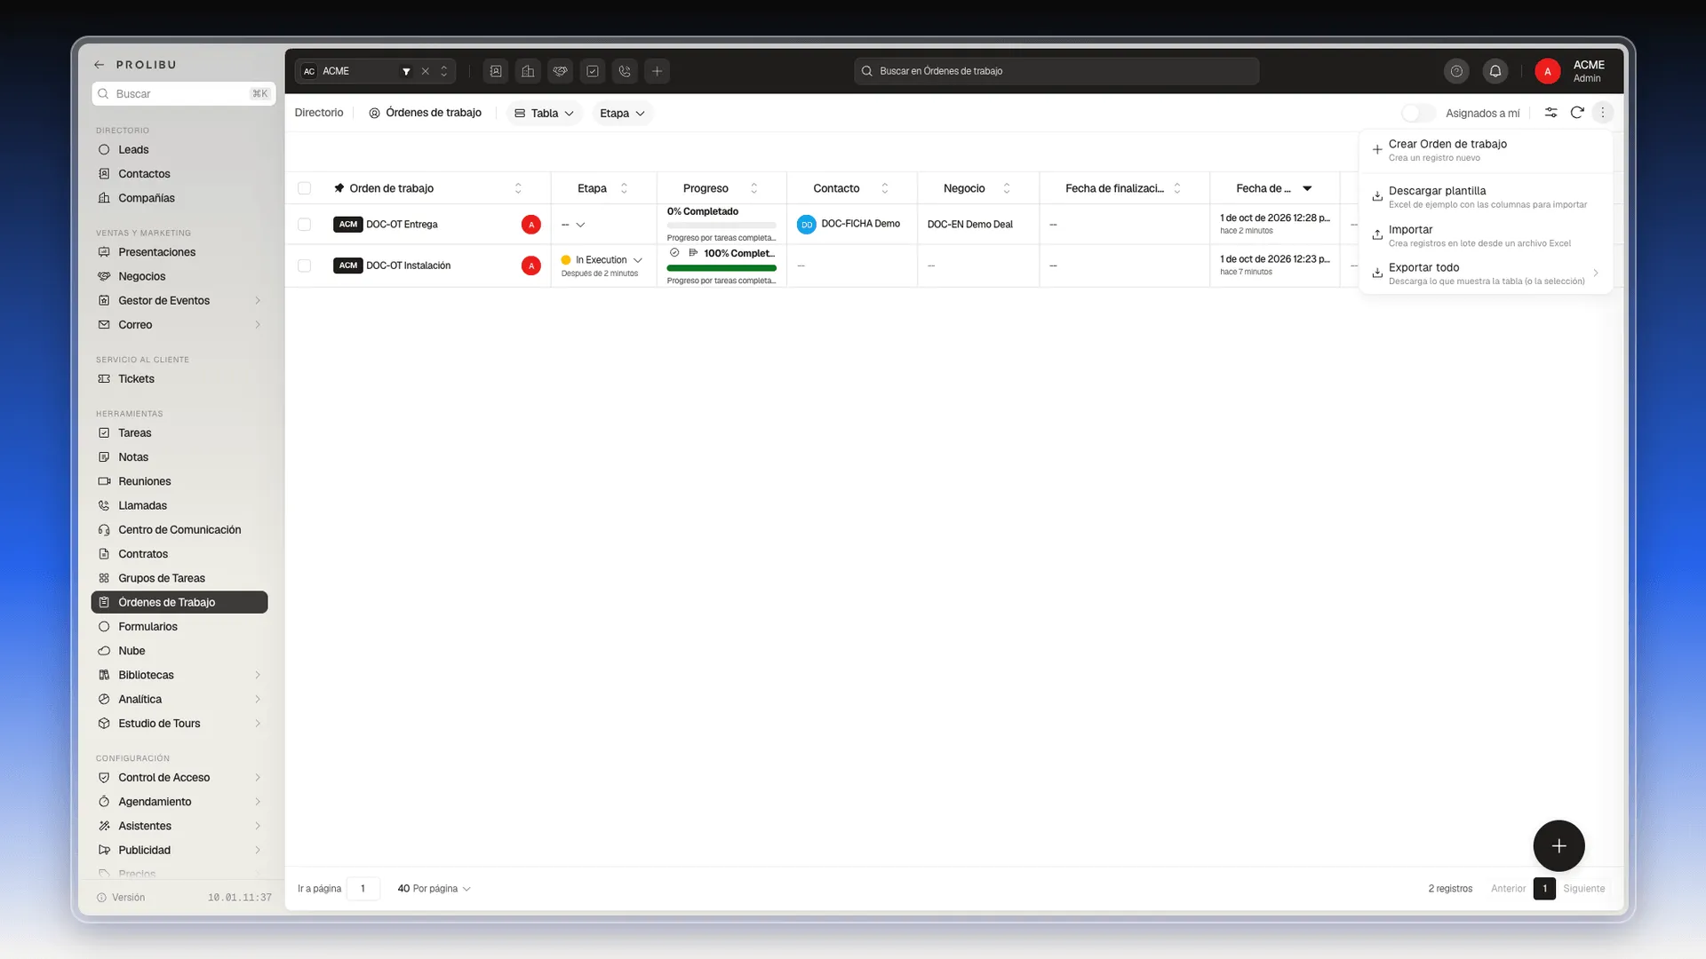The image size is (1706, 959).
Task: Click the Buscar en Órdenes de trabajo field
Action: point(1056,71)
